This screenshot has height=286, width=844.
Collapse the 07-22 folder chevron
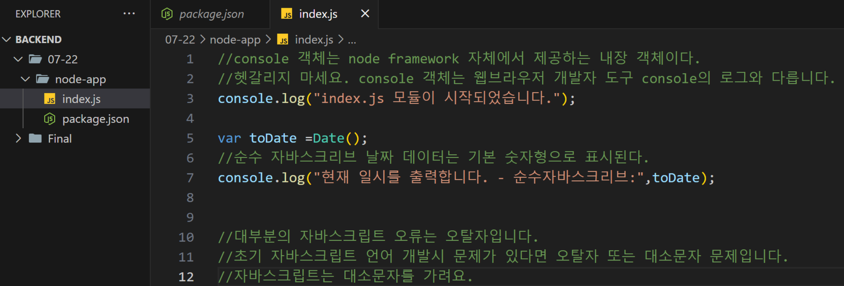point(18,59)
